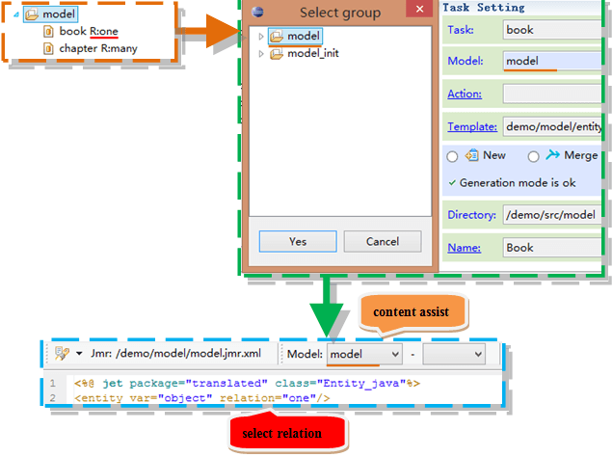Click the Merge arrow icon

pyautogui.click(x=552, y=154)
